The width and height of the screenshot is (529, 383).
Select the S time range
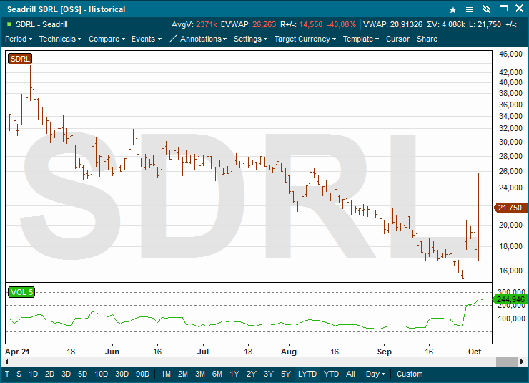point(19,374)
